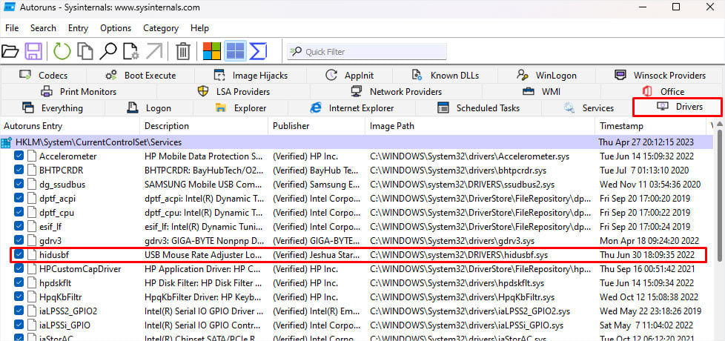Uncheck the dg_ssudbus entry checkbox
The image size is (725, 341).
19,185
